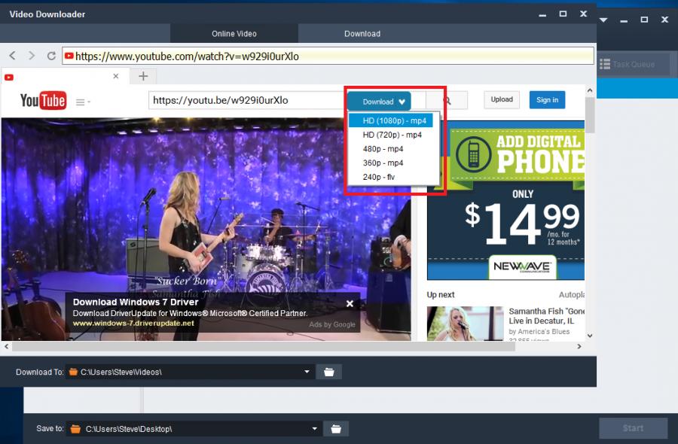Click the folder icon beside C:\Users\Steve\Videos\
Screen dimensions: 678x444
(x=73, y=372)
